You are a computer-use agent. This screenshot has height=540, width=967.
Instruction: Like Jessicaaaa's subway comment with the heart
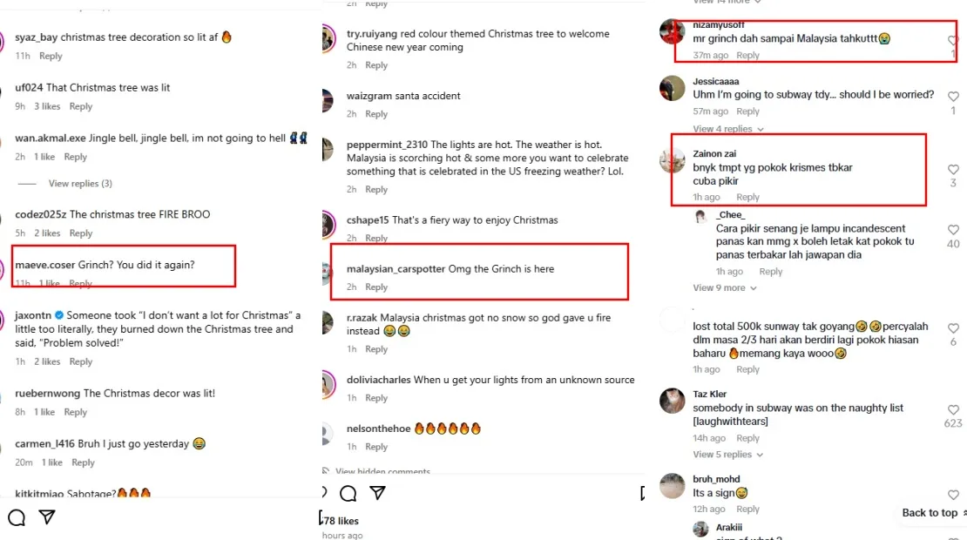click(953, 96)
